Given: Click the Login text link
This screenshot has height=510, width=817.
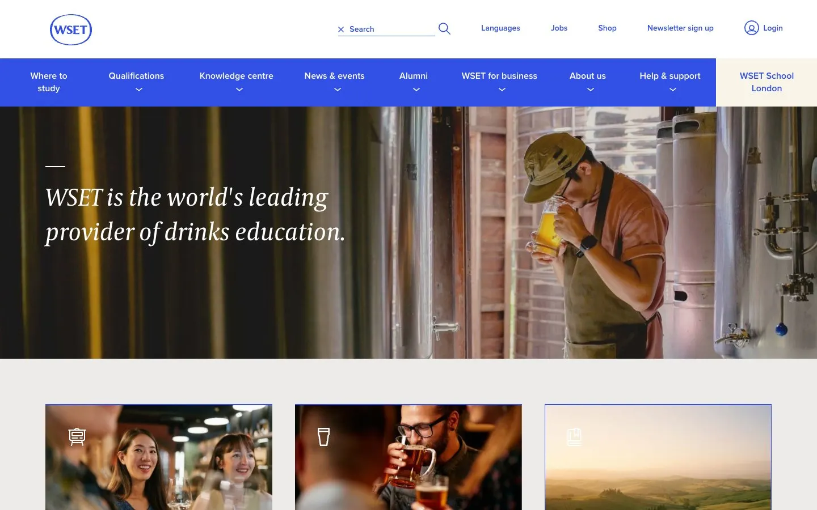Looking at the screenshot, I should tap(773, 28).
